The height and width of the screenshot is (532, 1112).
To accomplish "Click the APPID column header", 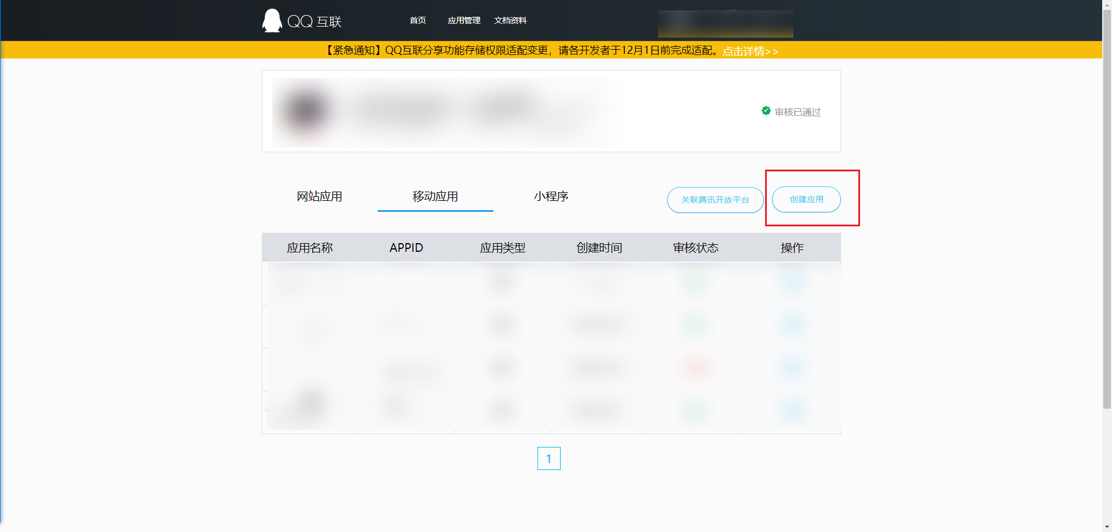I will 406,248.
